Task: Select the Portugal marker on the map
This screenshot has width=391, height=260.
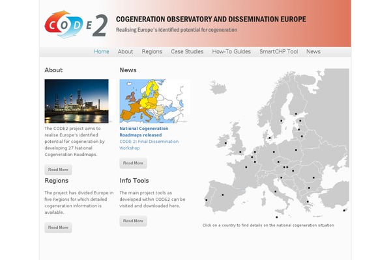Action: [207, 200]
